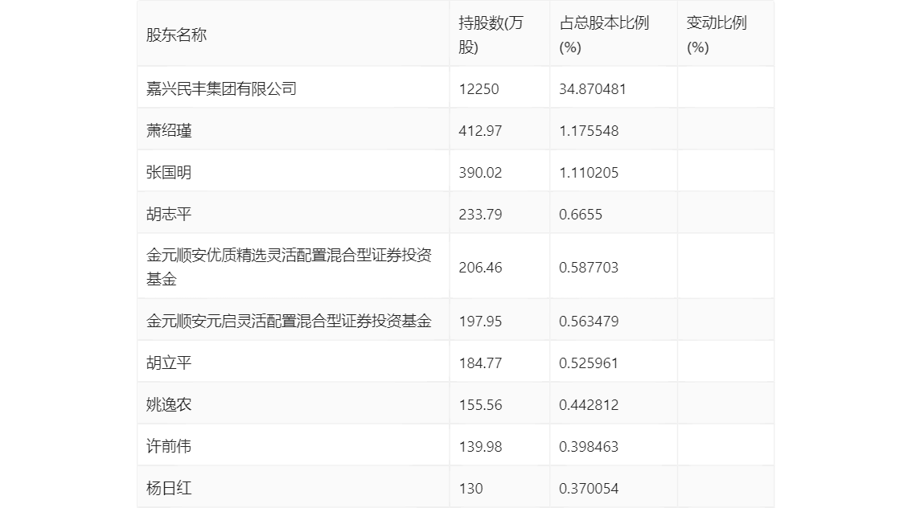Click percentage 0.587703

coord(589,268)
